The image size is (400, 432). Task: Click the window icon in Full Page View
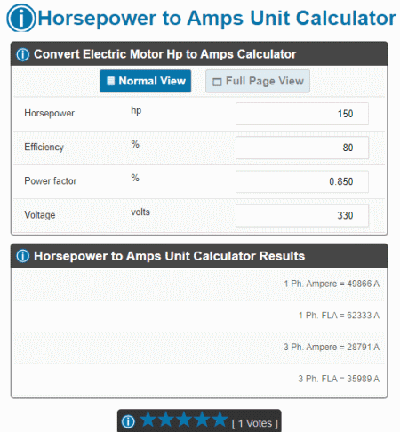(217, 82)
